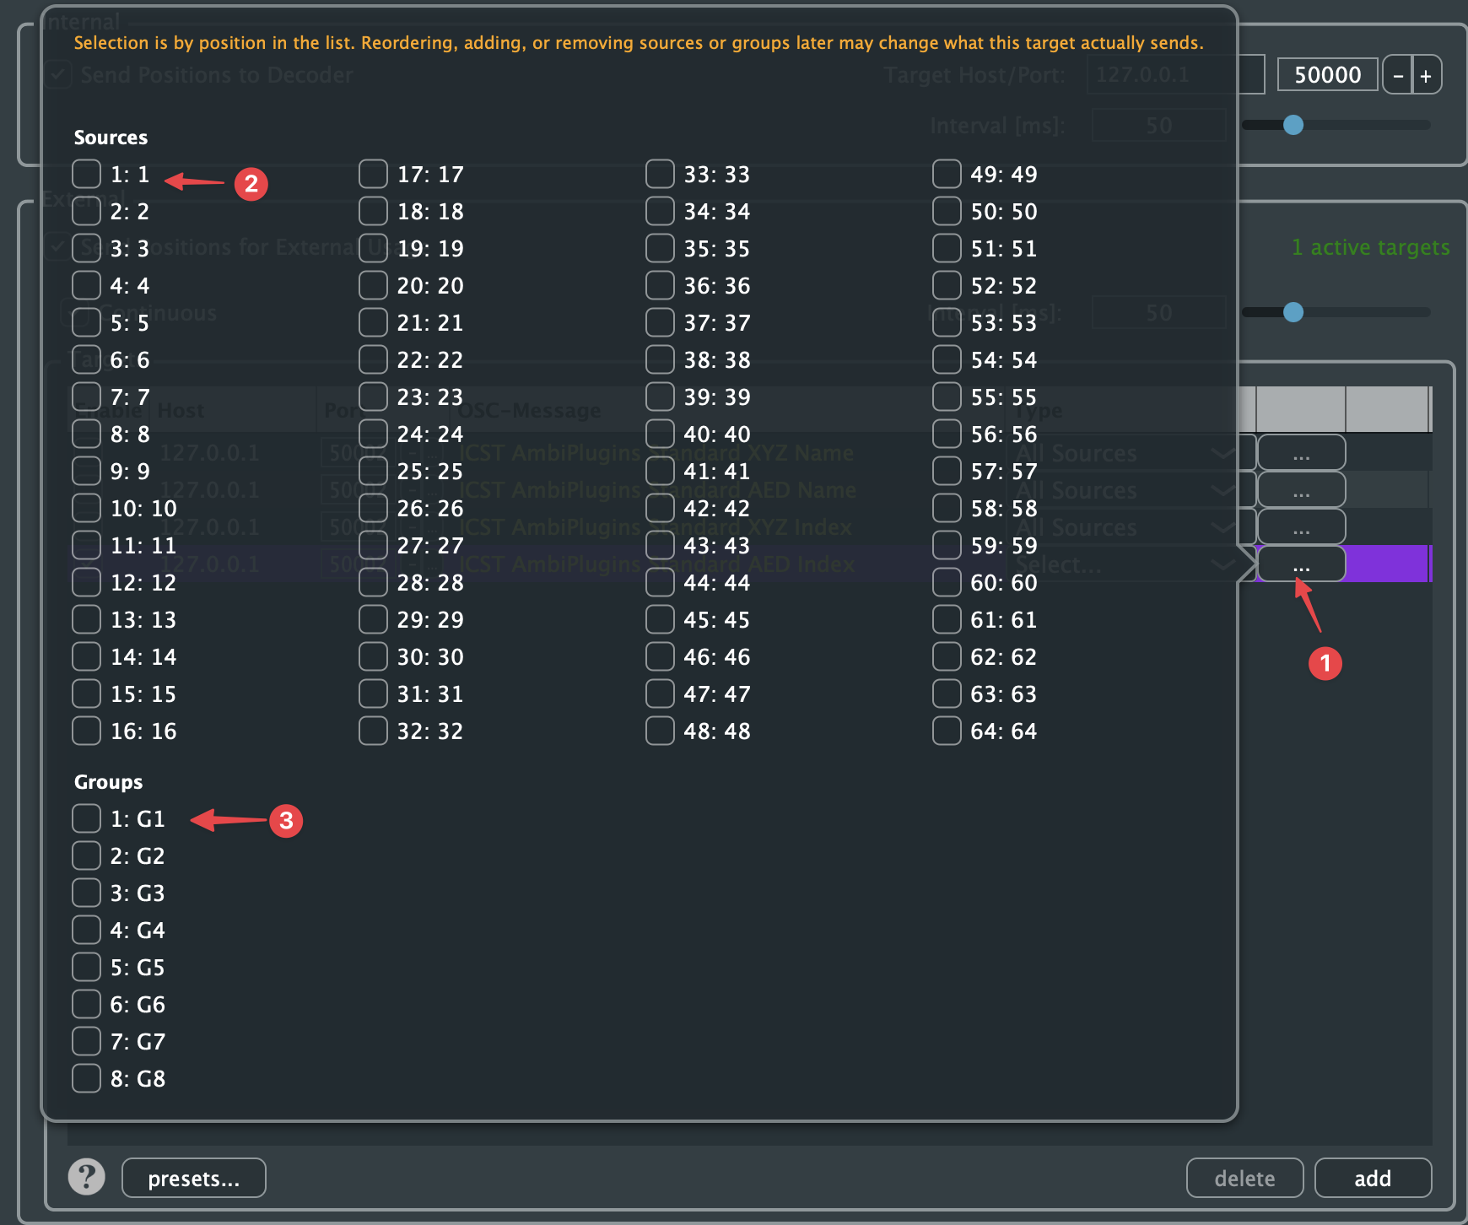Image resolution: width=1468 pixels, height=1225 pixels.
Task: Enable source 64: 64 checkbox
Action: [947, 731]
